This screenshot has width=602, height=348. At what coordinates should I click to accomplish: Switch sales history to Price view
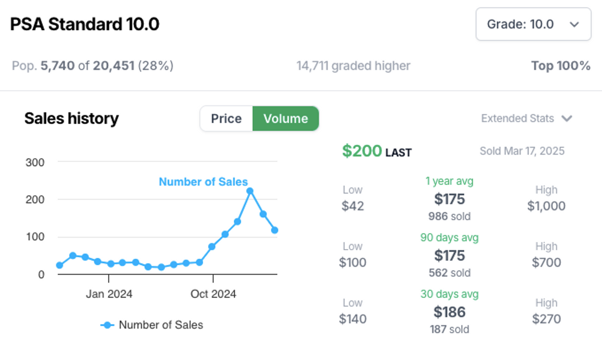tap(226, 119)
